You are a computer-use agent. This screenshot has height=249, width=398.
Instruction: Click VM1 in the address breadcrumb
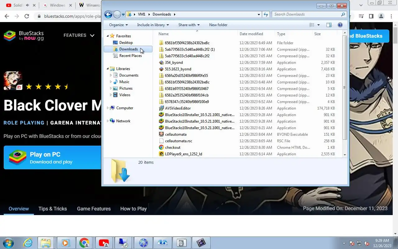click(x=141, y=14)
